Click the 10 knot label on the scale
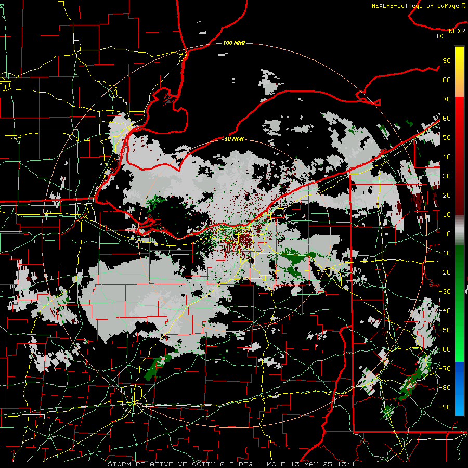The height and width of the screenshot is (468, 468). tap(447, 215)
